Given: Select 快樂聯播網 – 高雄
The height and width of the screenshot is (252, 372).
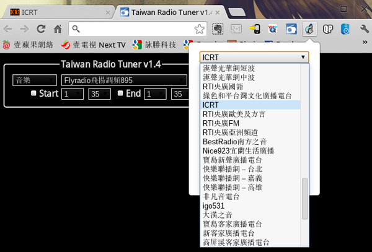Looking at the screenshot, I should point(250,188).
